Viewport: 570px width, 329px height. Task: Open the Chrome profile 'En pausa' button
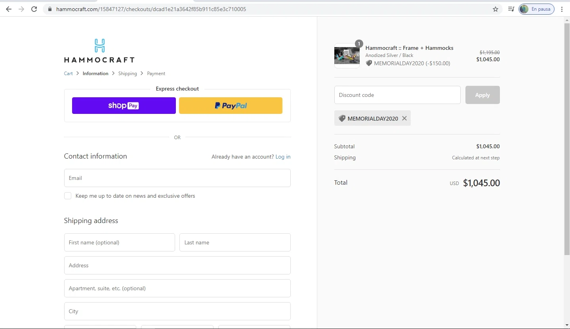pos(536,9)
